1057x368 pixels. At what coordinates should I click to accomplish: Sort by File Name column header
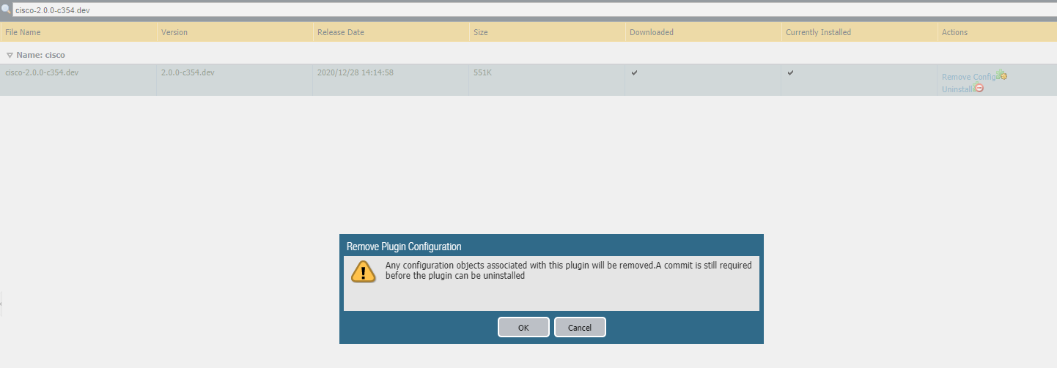click(x=78, y=32)
